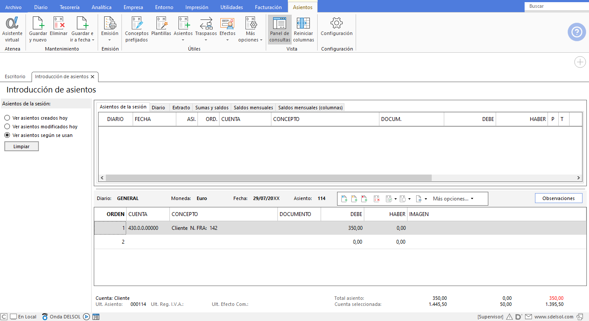The image size is (589, 321).
Task: Click the round plus icon under the ribbon
Action: point(580,62)
